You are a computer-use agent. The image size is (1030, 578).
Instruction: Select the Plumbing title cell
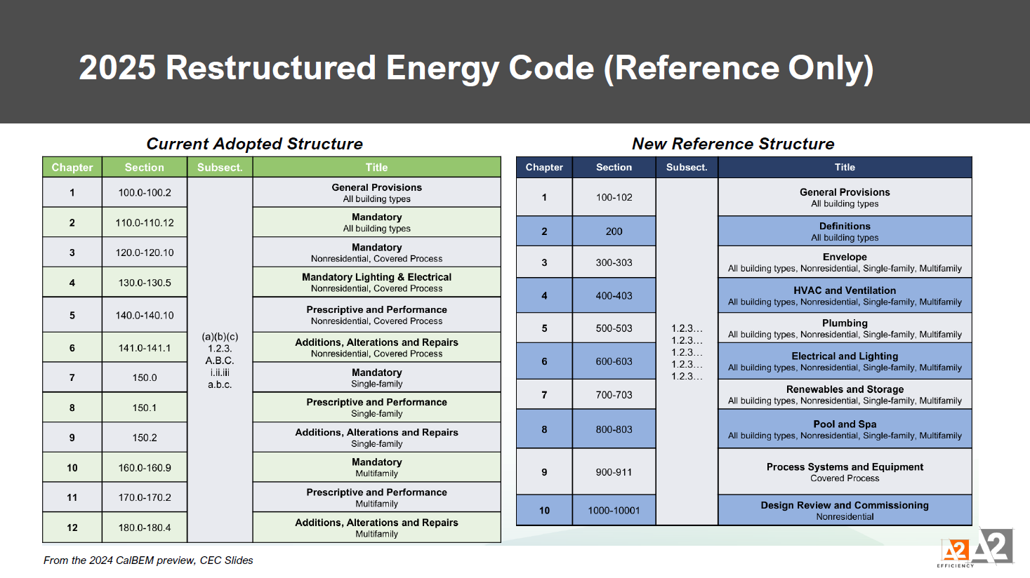(x=845, y=328)
